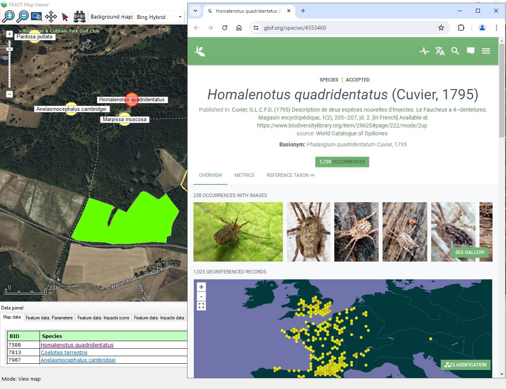Screen dimensions: 506x389
Task: Click the binoculars search tool
Action: coord(80,17)
